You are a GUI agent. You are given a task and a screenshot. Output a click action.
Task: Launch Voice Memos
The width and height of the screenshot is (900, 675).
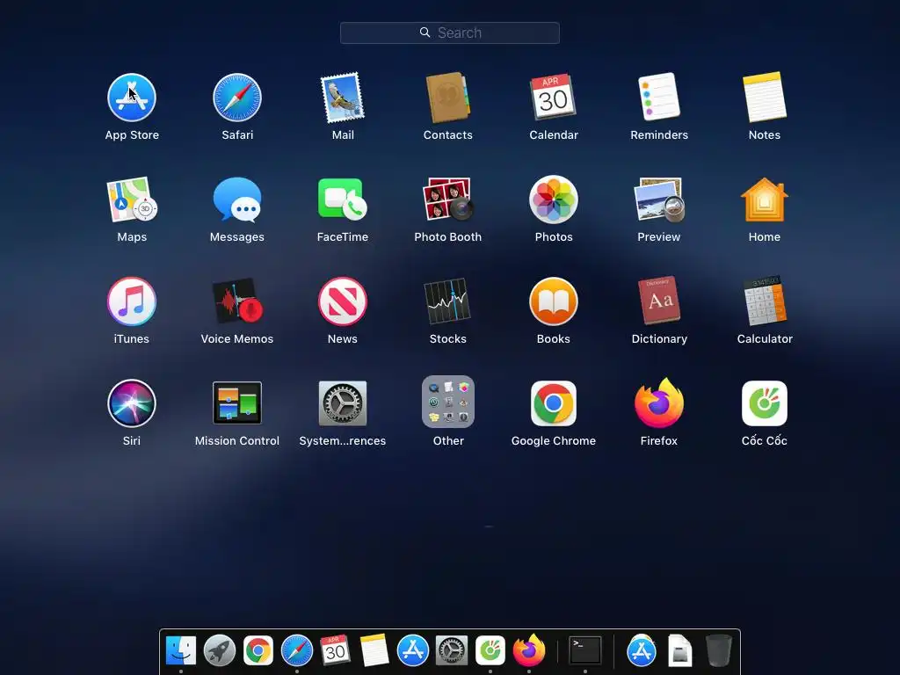point(237,301)
